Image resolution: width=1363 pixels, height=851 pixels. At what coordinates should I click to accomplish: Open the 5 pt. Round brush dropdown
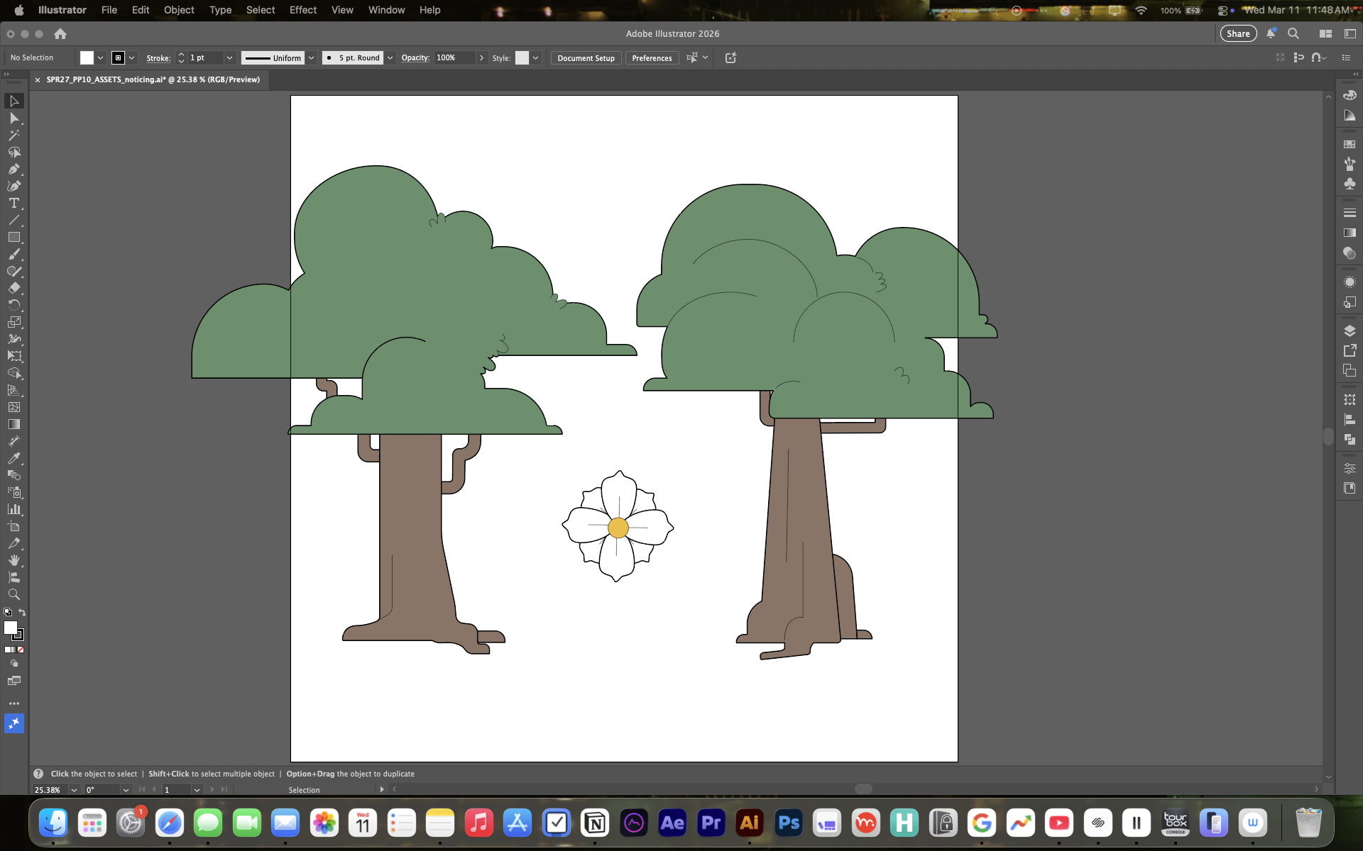tap(390, 58)
